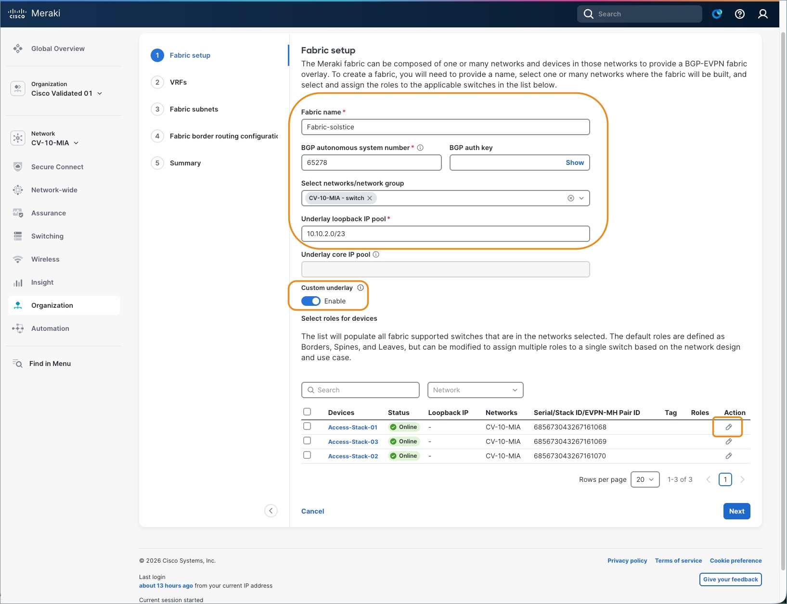
Task: Click the Insight bar chart icon
Action: point(18,282)
